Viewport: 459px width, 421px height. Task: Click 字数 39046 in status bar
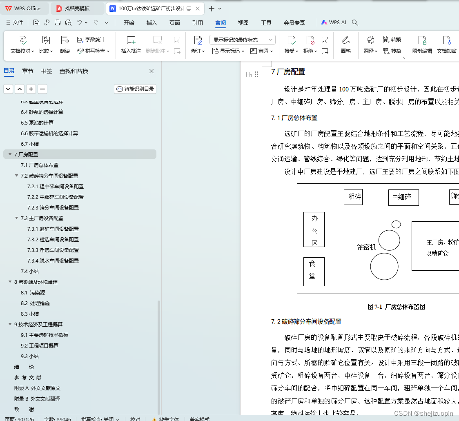point(57,419)
